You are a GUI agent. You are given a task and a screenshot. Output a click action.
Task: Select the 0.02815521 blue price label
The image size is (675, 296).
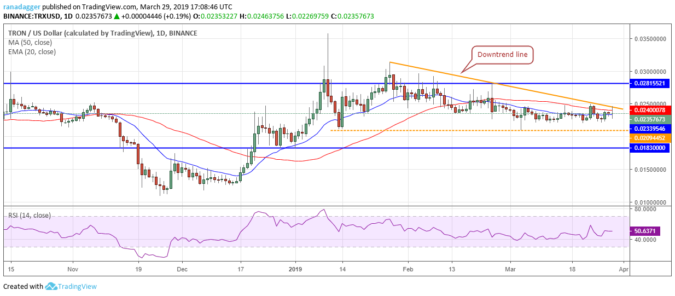click(651, 83)
